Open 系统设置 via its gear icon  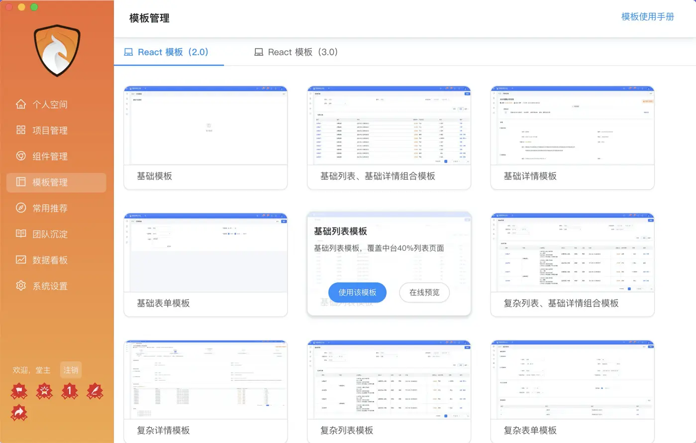click(x=21, y=285)
